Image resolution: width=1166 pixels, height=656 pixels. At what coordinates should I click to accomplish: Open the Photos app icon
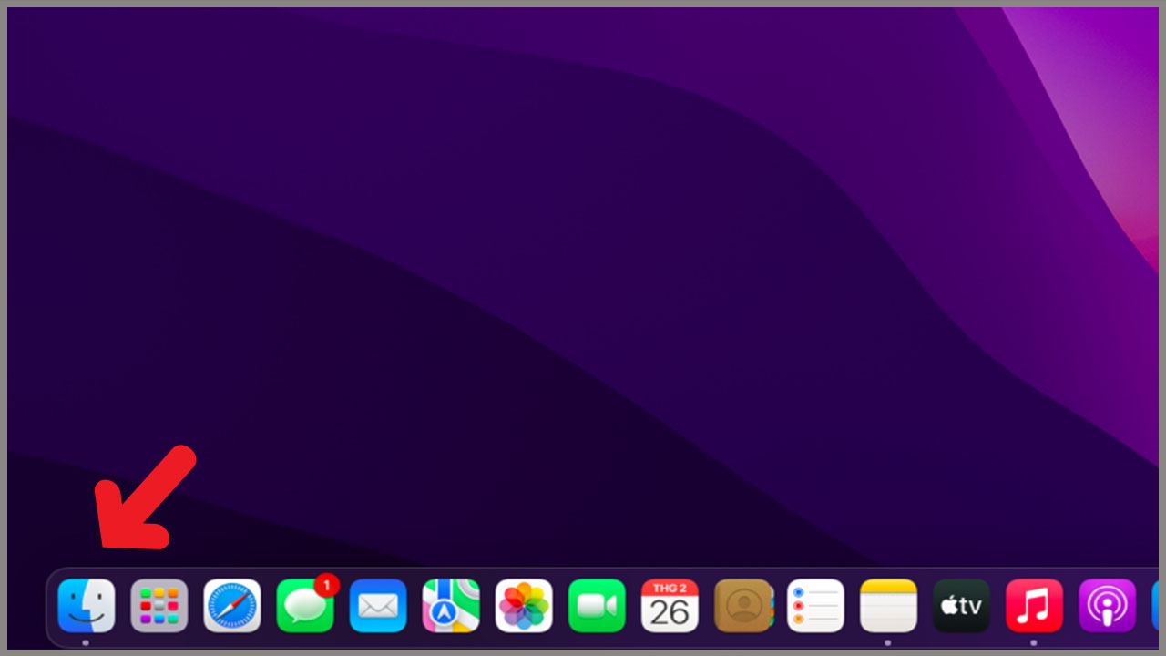[524, 606]
